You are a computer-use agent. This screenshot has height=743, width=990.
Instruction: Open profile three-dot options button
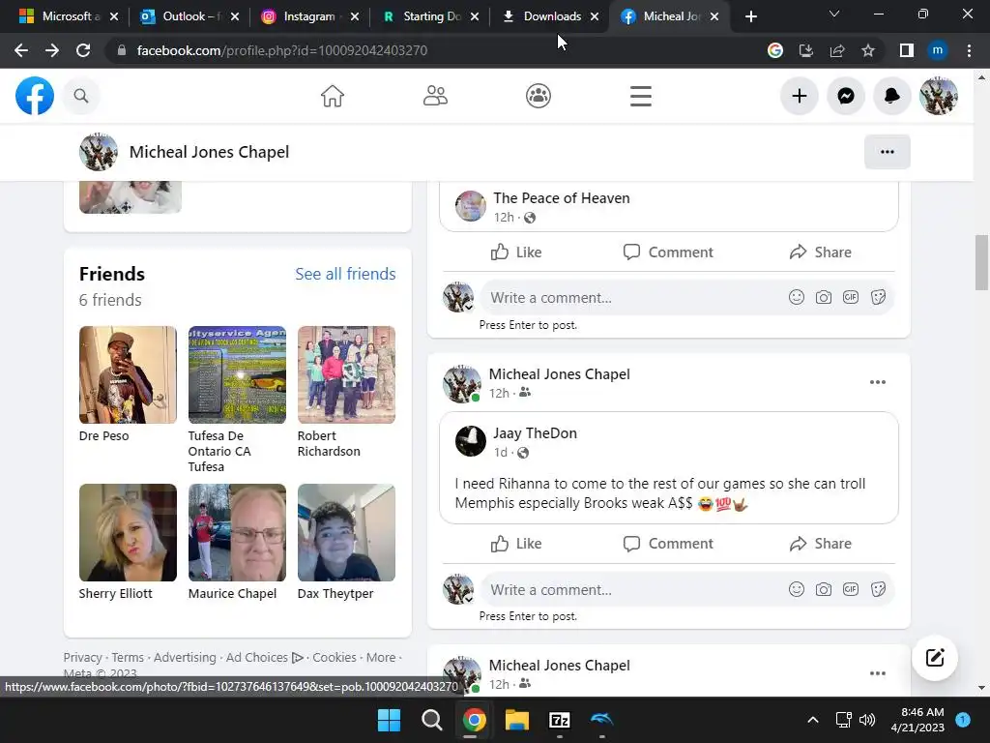coord(888,152)
